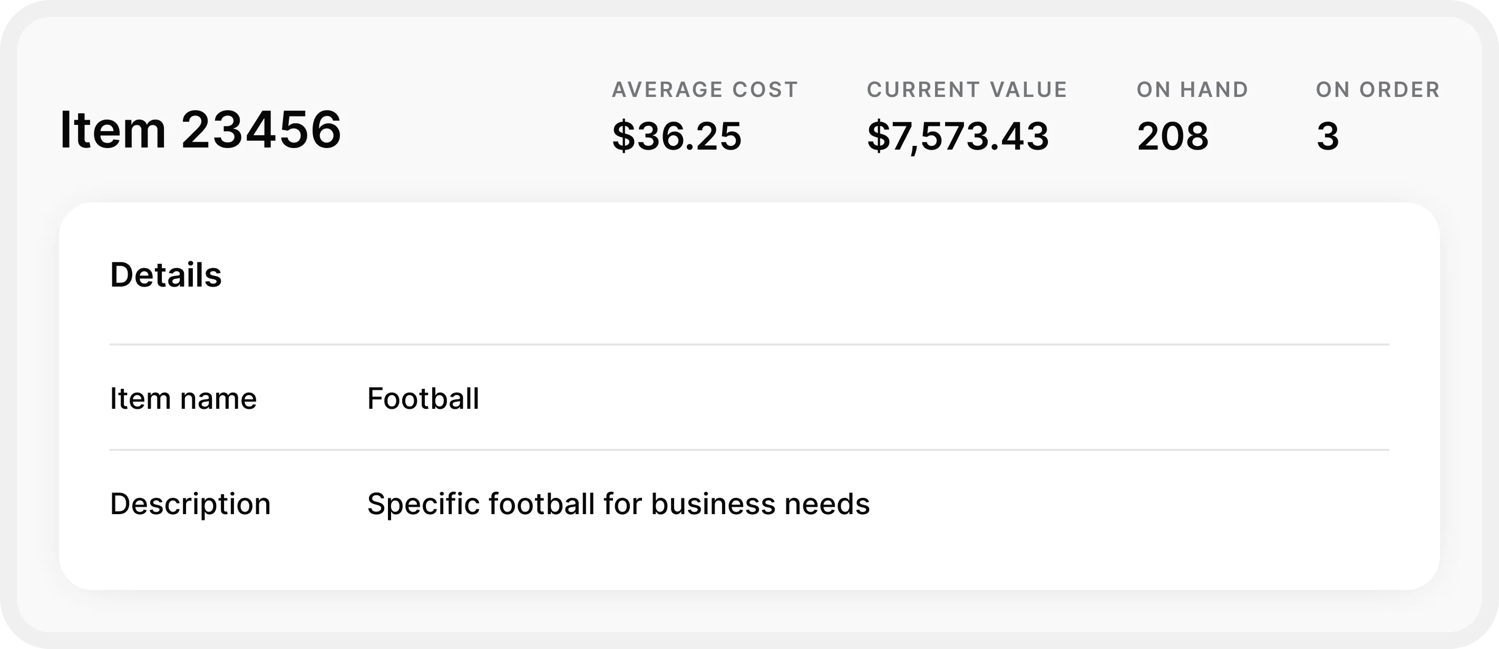This screenshot has width=1499, height=649.
Task: Click the ON HAND label
Action: click(1193, 90)
